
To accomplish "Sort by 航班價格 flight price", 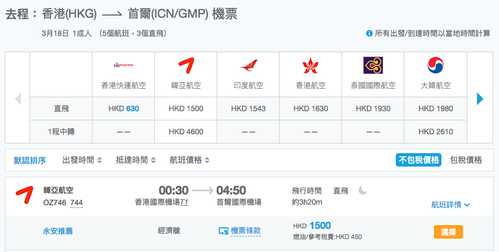I will coord(190,160).
